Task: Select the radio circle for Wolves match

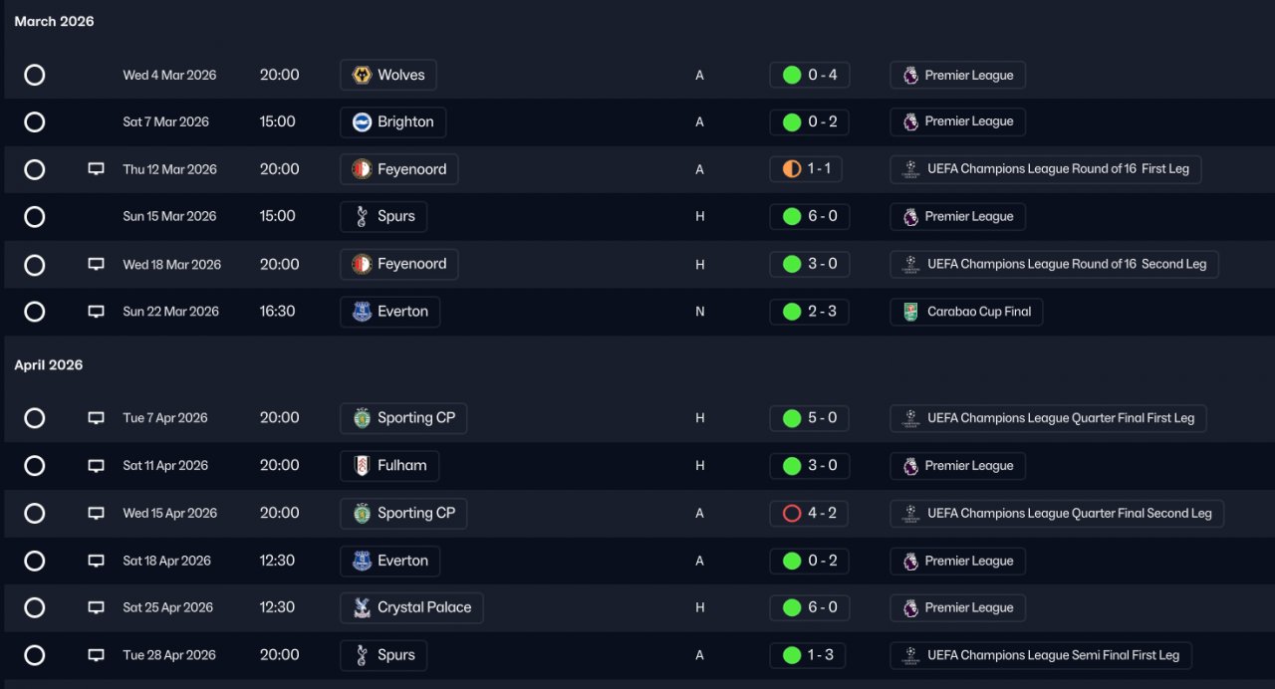Action: coord(35,75)
